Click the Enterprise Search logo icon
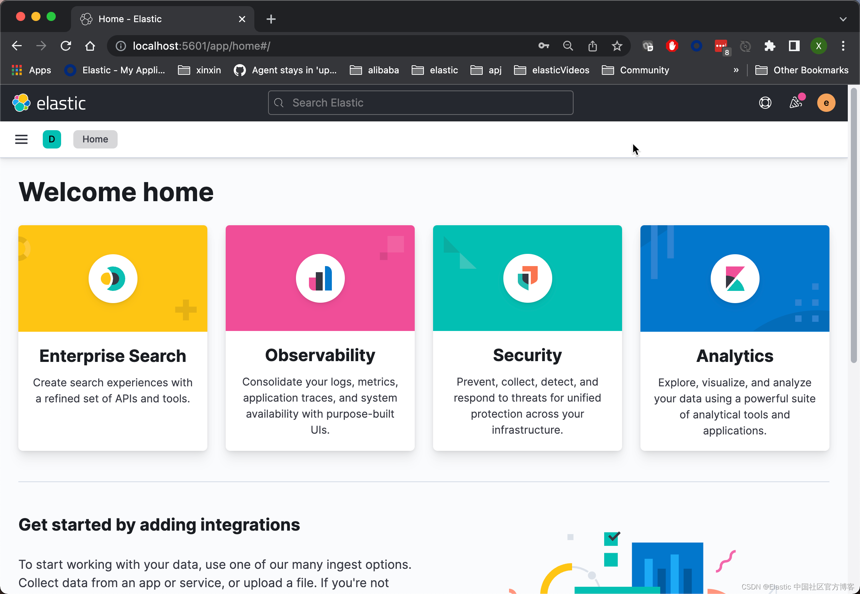This screenshot has width=860, height=594. pos(113,279)
